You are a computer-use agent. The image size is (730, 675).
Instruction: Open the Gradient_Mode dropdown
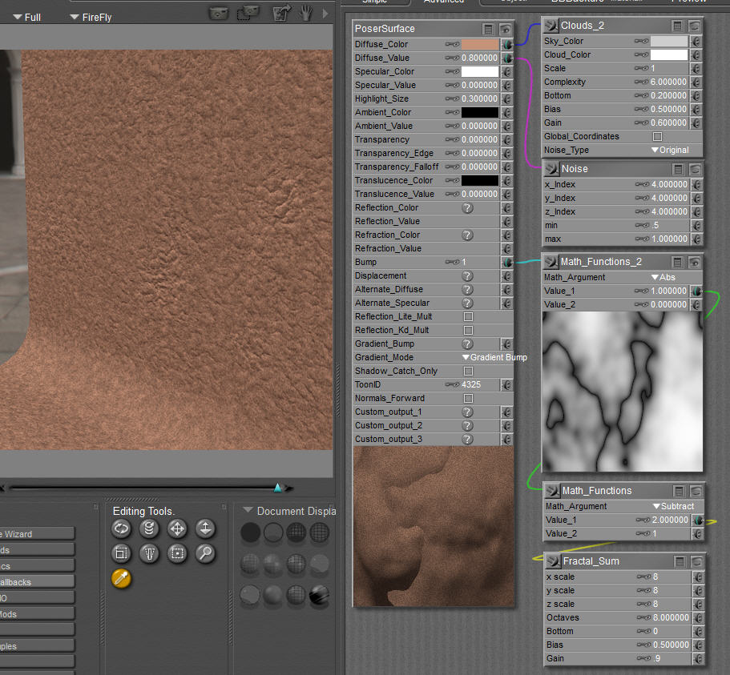tap(494, 358)
